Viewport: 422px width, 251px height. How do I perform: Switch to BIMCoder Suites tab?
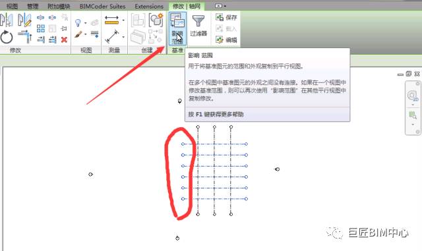(103, 6)
